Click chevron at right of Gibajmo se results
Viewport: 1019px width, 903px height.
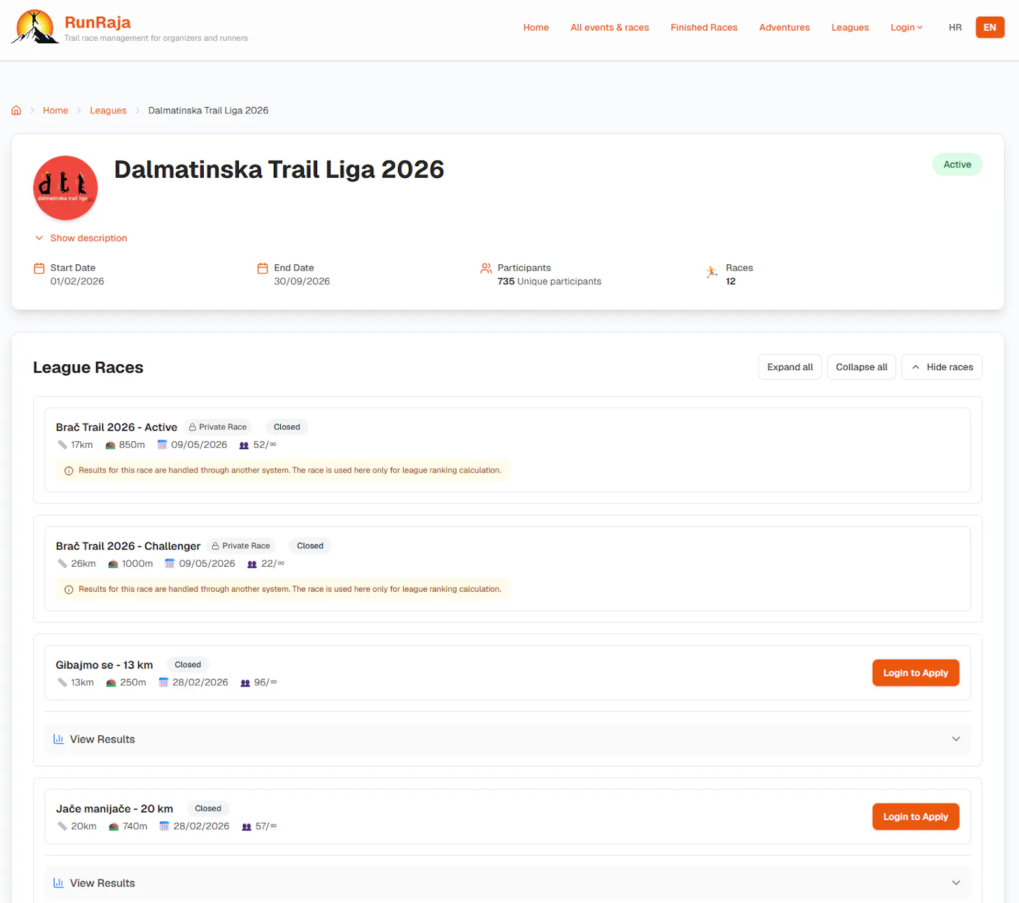coord(956,739)
